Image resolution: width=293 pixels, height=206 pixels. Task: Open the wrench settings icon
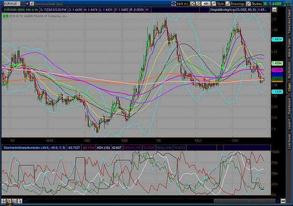click(198, 4)
